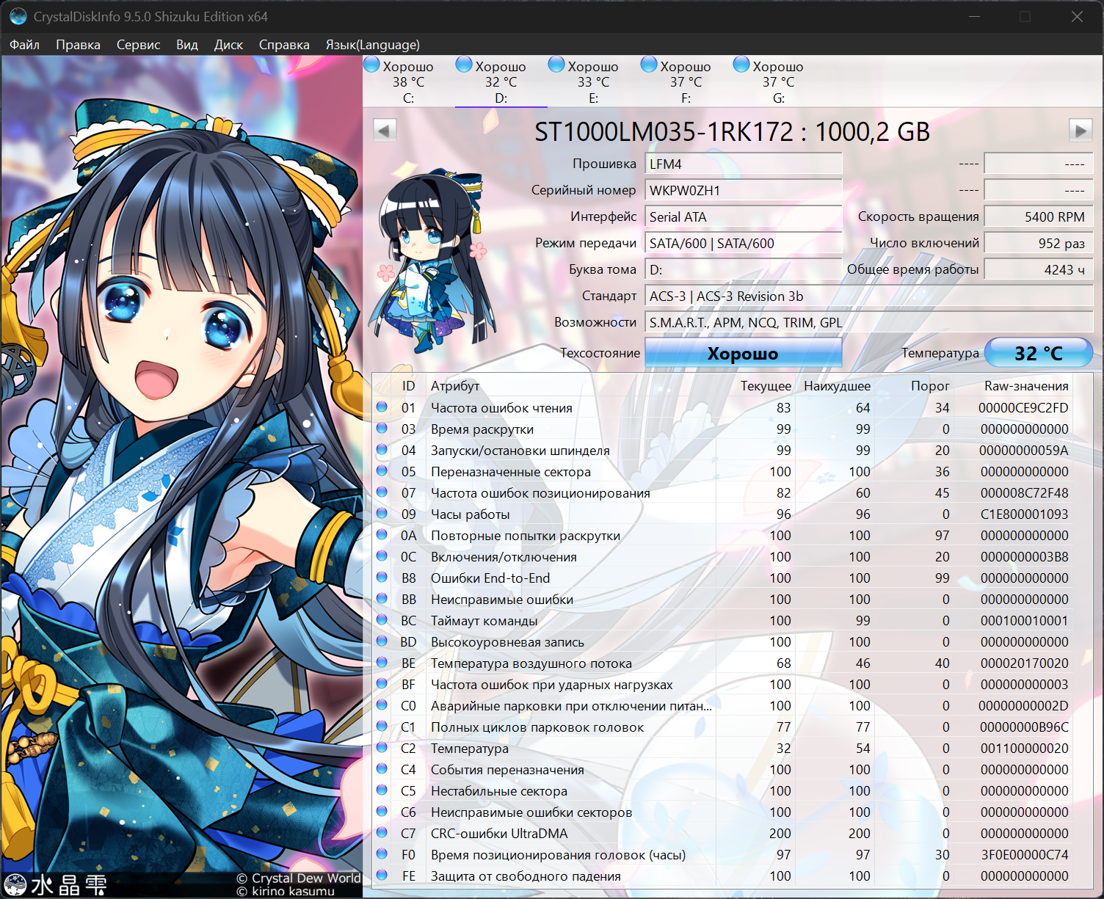Image resolution: width=1104 pixels, height=899 pixels.
Task: Click status icon for Запуски/остановки шпинделя
Action: click(382, 449)
